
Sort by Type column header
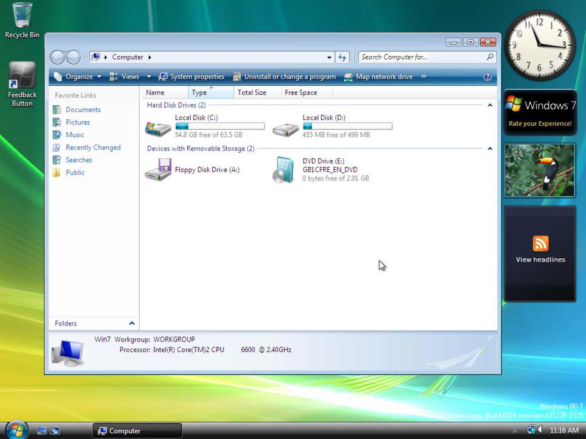tap(211, 92)
